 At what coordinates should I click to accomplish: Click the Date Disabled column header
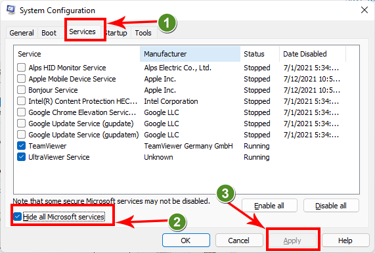313,54
